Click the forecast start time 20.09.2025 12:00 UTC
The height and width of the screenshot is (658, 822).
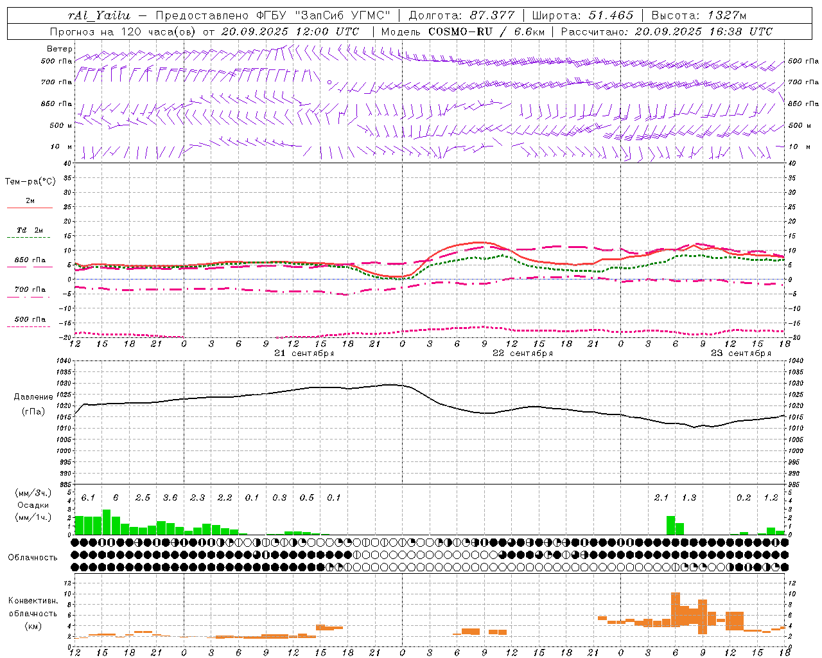pos(290,31)
